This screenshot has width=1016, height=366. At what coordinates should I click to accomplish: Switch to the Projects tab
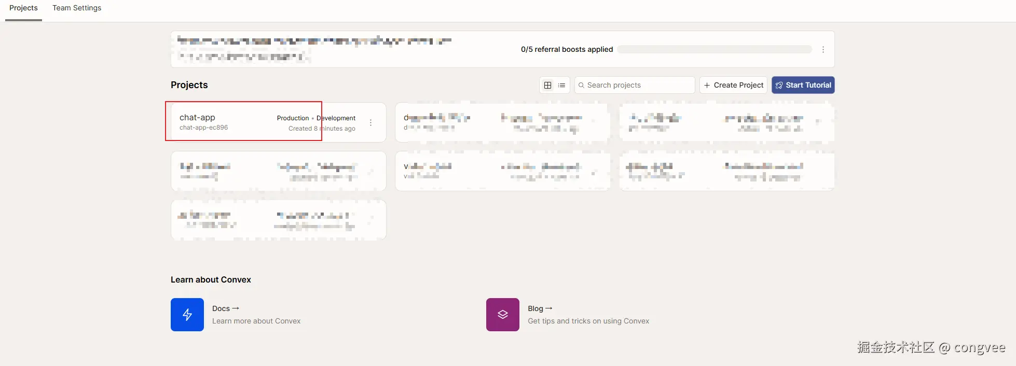[23, 8]
